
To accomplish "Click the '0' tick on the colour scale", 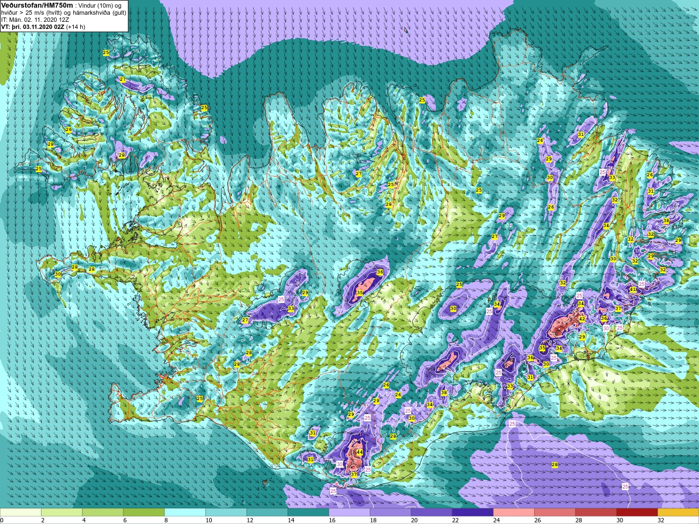I will coord(2,520).
